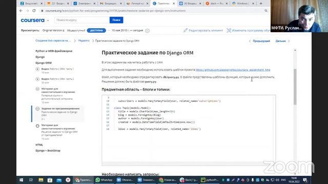Click scrollbar up arrow at top right
The image size is (328, 184).
(x=295, y=50)
